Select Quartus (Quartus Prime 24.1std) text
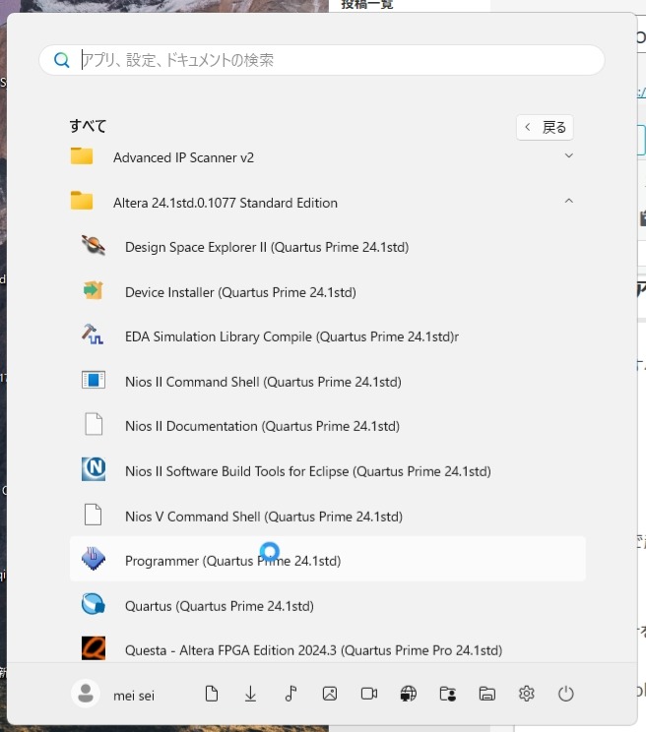This screenshot has width=646, height=732. (x=219, y=606)
